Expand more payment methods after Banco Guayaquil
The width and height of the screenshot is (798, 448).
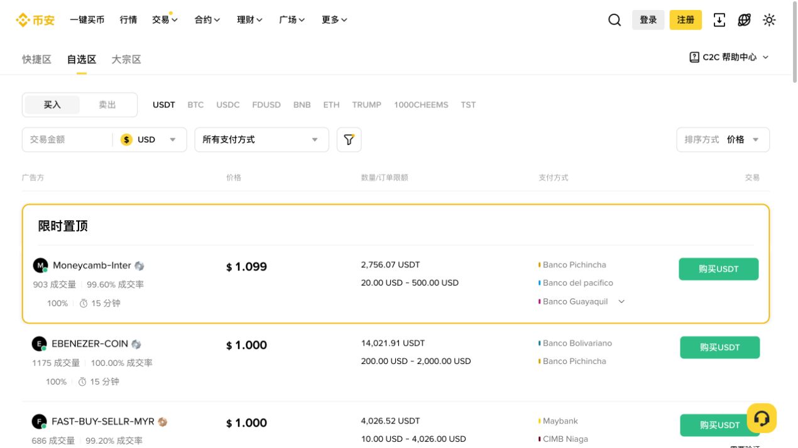click(621, 302)
